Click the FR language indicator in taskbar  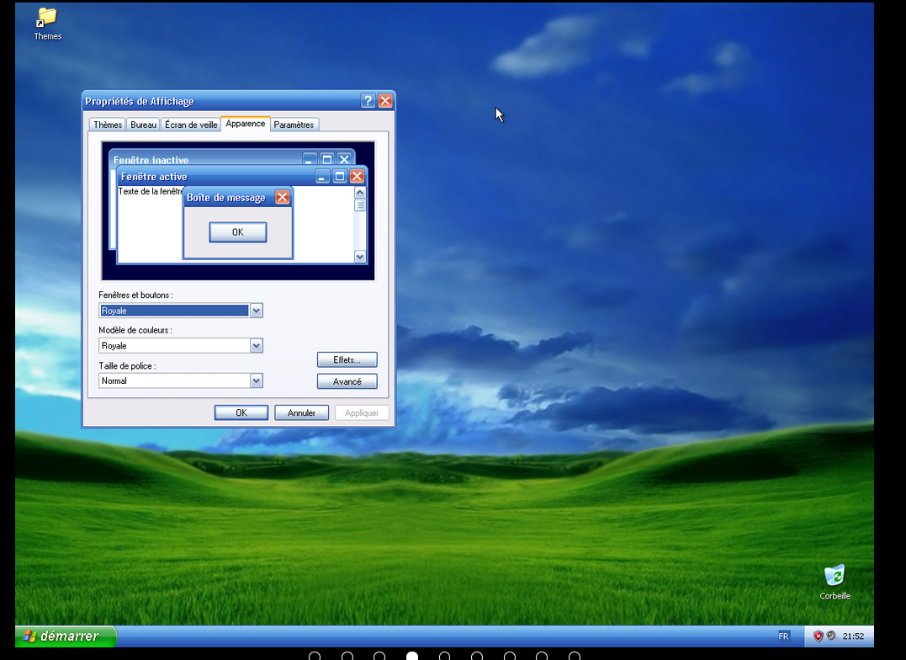[783, 636]
